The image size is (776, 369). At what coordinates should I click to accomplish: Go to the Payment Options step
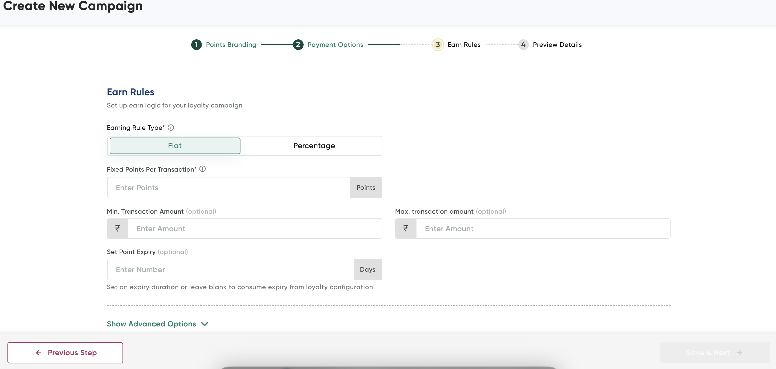tap(335, 44)
